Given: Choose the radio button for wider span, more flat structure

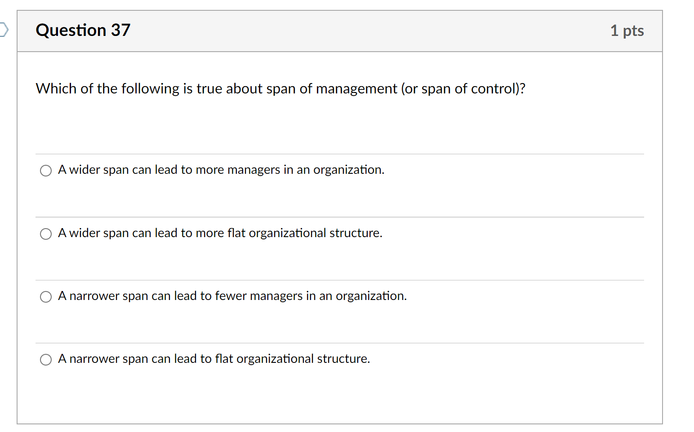Looking at the screenshot, I should click(46, 234).
